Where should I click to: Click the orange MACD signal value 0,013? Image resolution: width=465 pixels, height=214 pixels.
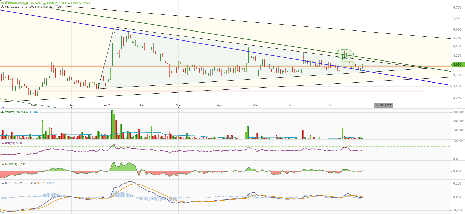[x=41, y=183]
